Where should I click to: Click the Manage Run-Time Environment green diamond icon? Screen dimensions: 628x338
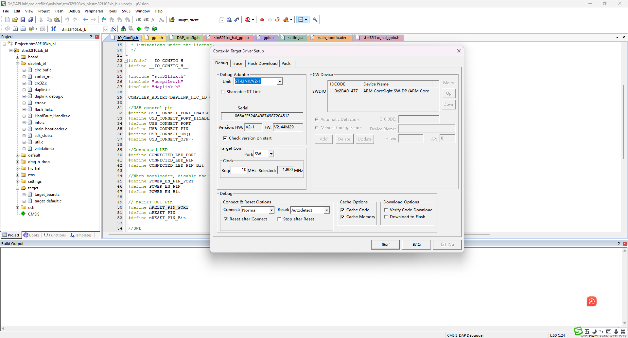139,29
